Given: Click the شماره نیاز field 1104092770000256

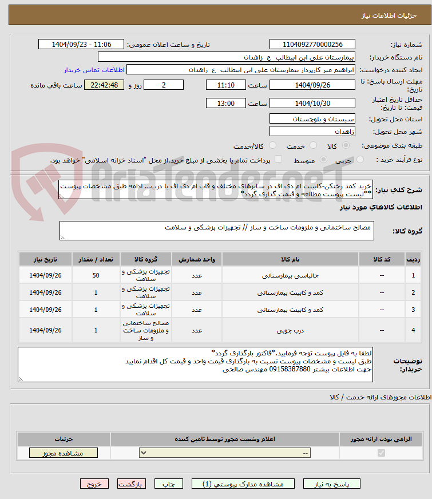Looking at the screenshot, I should point(312,45).
